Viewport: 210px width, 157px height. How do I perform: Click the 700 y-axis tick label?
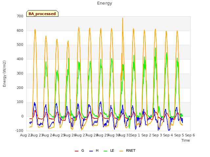click(20, 16)
